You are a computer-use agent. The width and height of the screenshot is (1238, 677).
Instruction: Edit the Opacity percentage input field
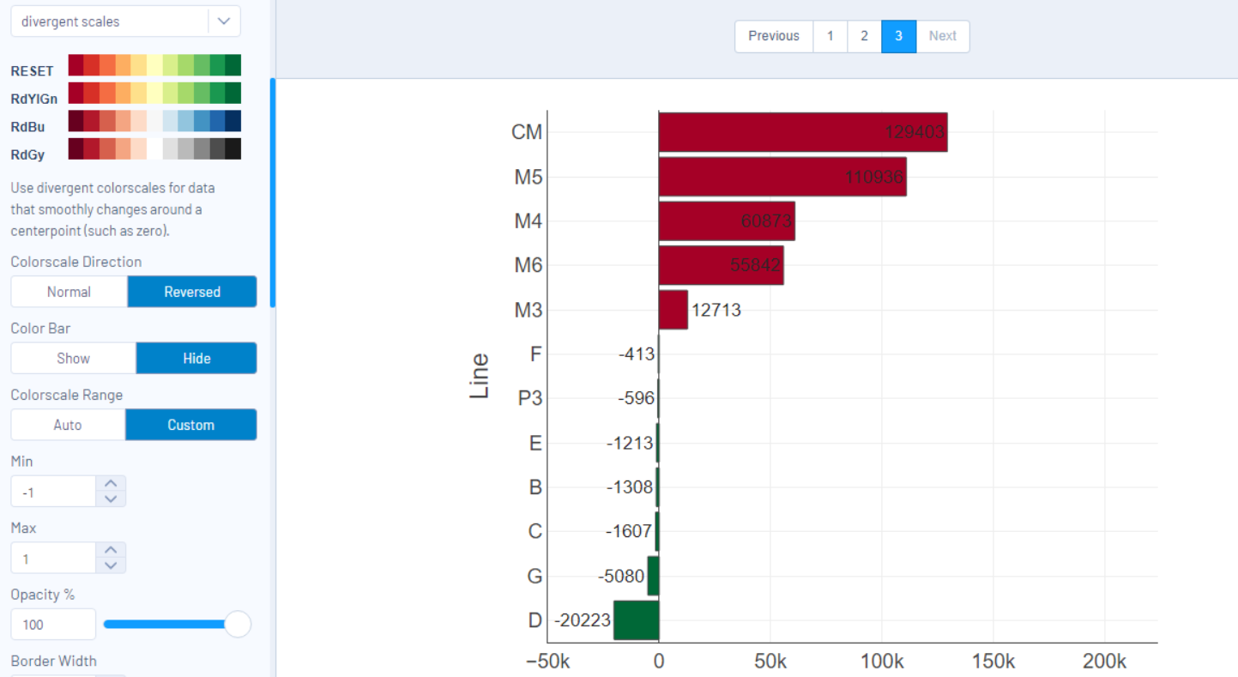tap(53, 624)
